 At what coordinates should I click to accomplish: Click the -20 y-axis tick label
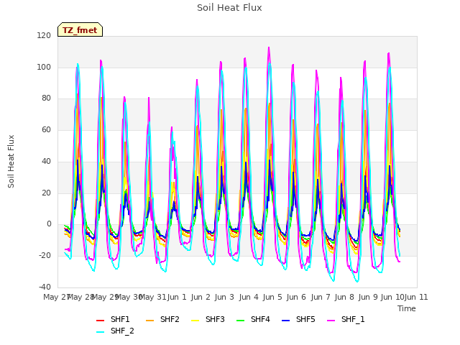pos(45,256)
